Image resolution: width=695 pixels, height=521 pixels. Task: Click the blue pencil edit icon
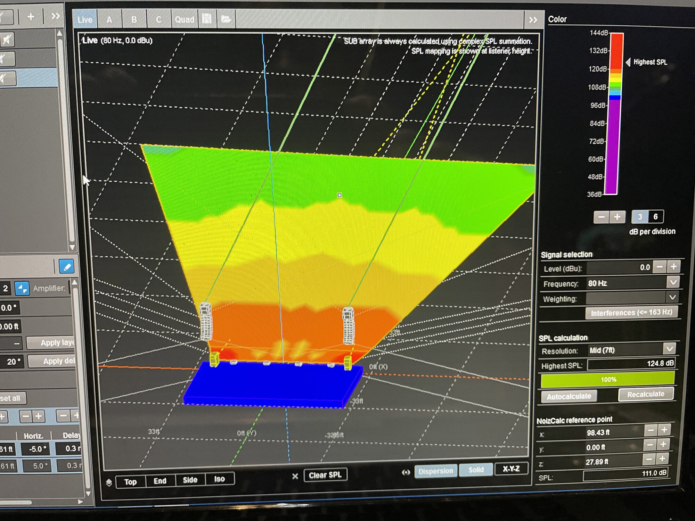(x=66, y=267)
